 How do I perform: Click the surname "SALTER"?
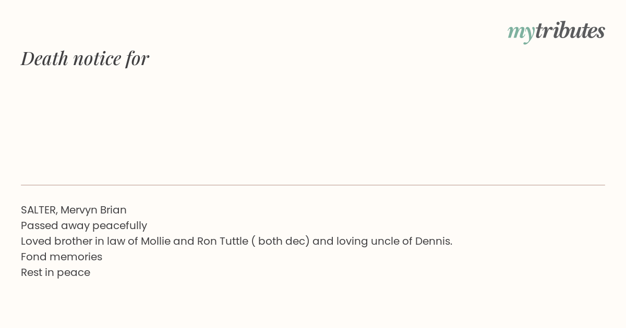pyautogui.click(x=39, y=210)
